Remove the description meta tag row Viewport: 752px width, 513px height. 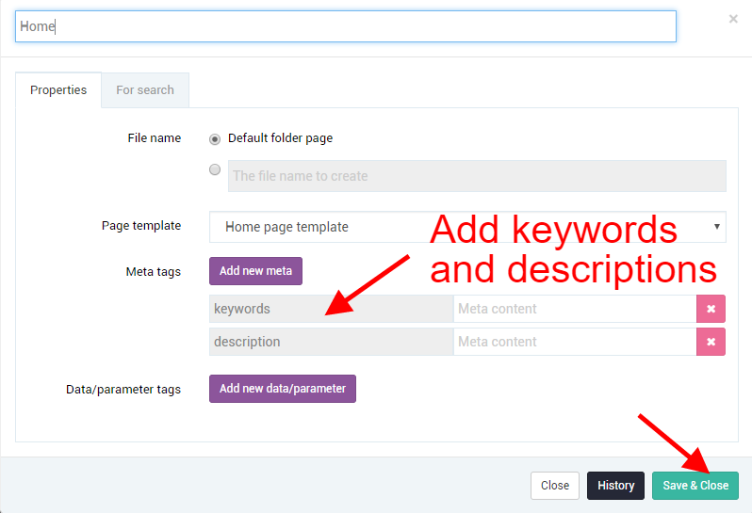(x=711, y=342)
